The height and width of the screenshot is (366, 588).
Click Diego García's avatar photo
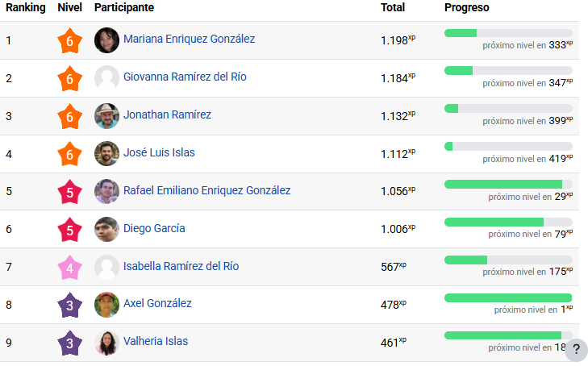(106, 230)
